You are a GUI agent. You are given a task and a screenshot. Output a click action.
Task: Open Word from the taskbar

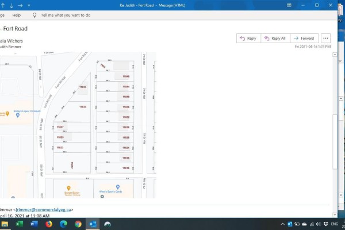click(x=34, y=224)
